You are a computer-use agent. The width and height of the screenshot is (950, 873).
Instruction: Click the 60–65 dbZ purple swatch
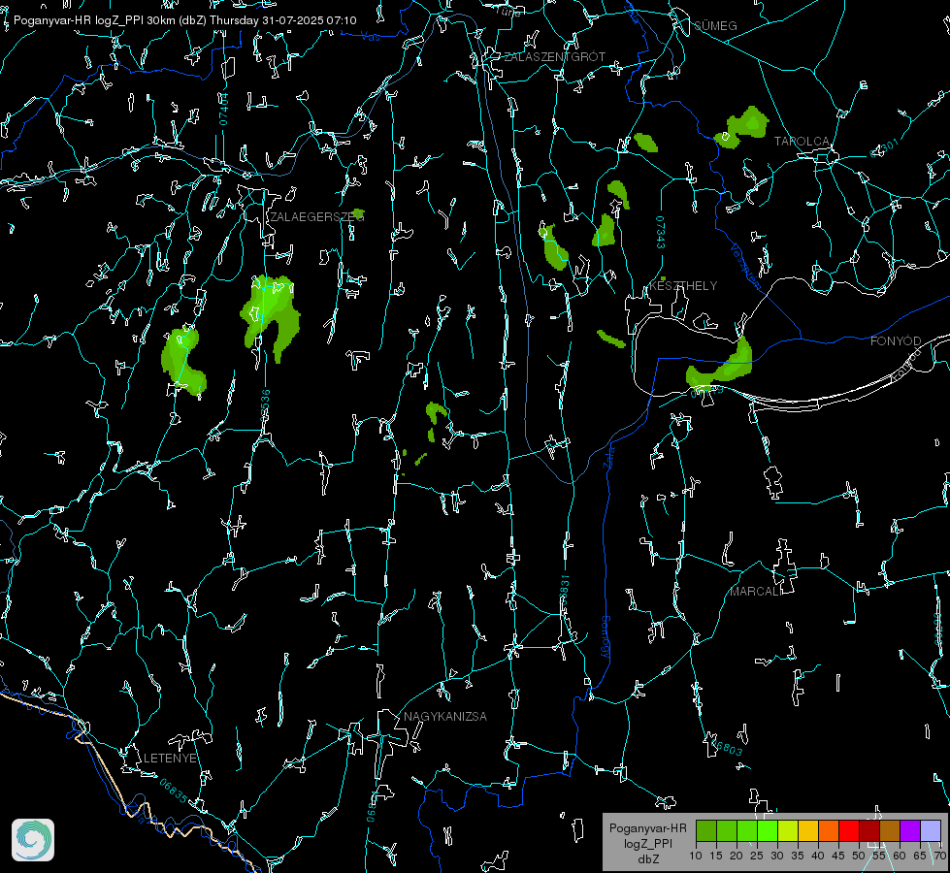[910, 831]
